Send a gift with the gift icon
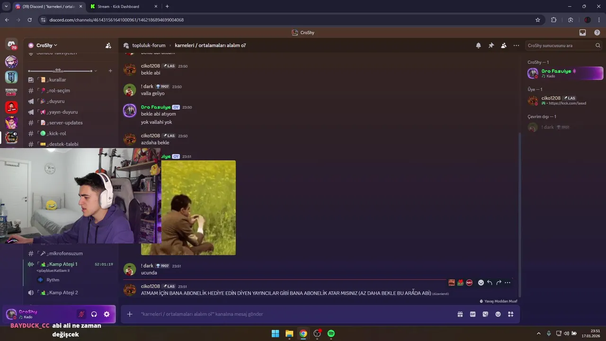Screen dimensions: 606x341 (460, 314)
